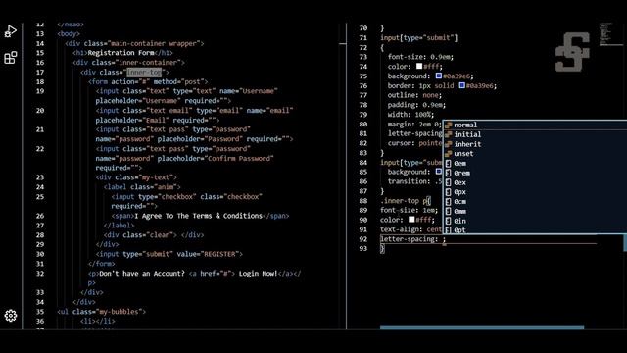Click the '.inner-top p{' selector on line 88

click(406, 201)
